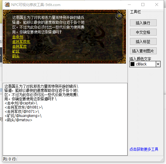Viewport: 166px width, 164px height.
Task: Minimize the NPC tool window
Action: pyautogui.click(x=129, y=5)
